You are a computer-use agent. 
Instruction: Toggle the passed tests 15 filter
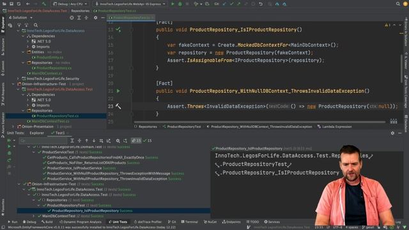click(x=148, y=141)
